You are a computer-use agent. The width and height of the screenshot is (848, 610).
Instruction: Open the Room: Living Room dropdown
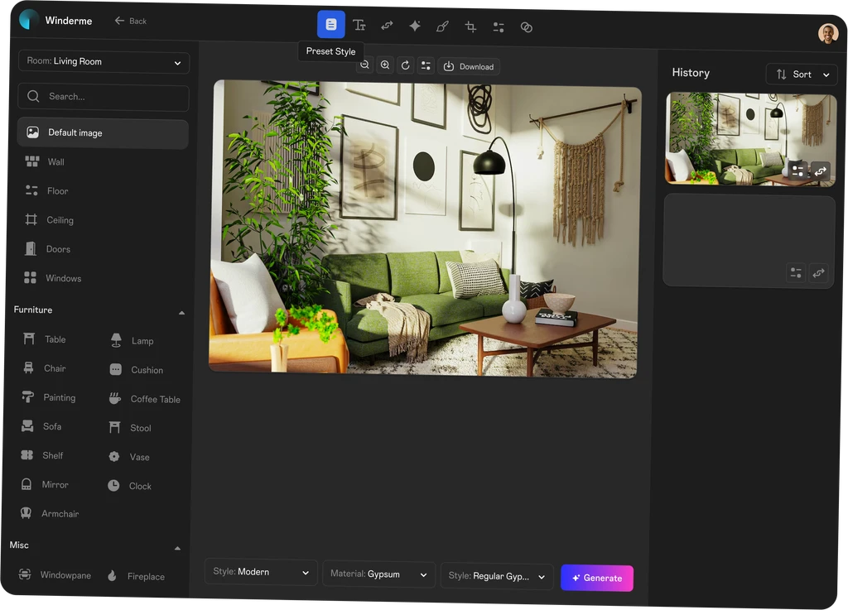tap(104, 62)
